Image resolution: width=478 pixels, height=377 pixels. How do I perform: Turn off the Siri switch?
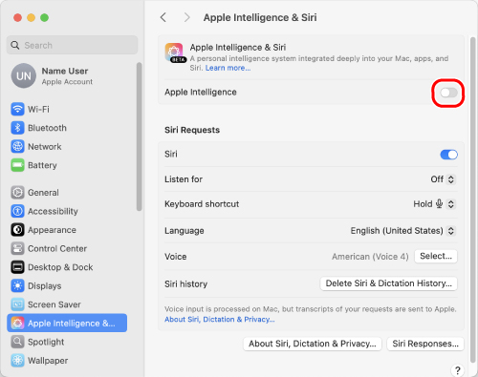coord(448,155)
